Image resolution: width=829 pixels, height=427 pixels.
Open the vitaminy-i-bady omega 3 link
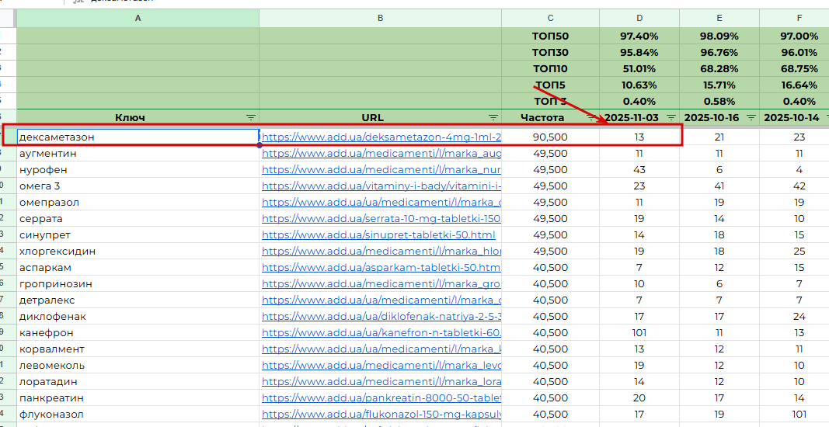click(x=381, y=186)
